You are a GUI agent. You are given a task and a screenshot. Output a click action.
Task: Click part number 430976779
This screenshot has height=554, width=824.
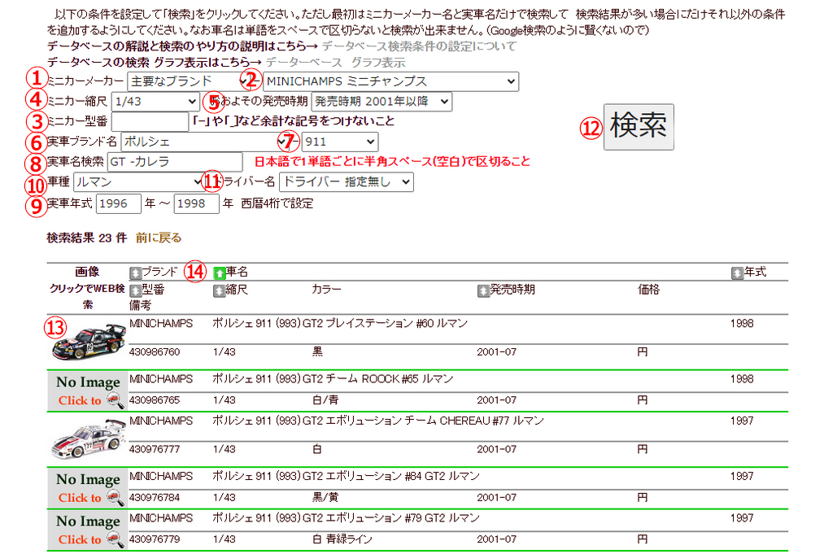coord(155,539)
